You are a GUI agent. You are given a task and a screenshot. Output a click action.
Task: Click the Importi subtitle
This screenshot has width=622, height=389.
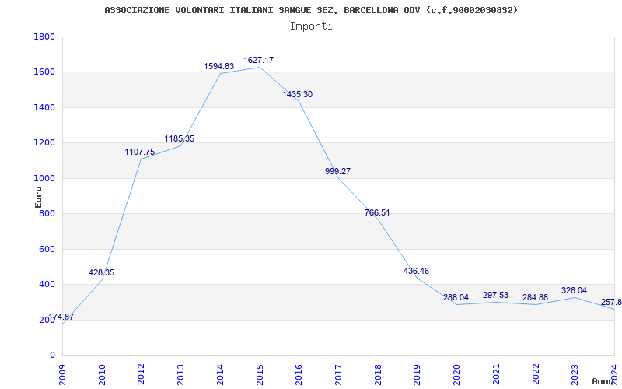(311, 26)
